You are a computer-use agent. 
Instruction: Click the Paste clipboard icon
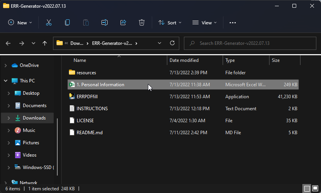coord(86,22)
